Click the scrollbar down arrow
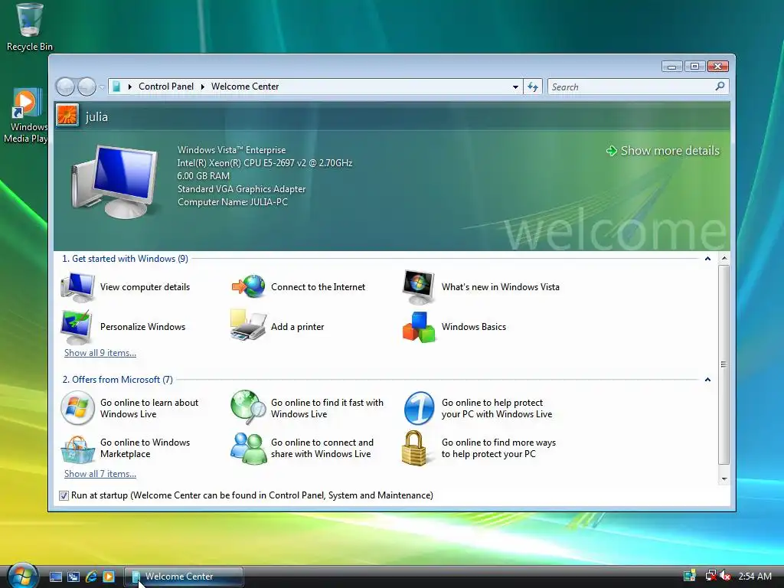 (x=724, y=479)
